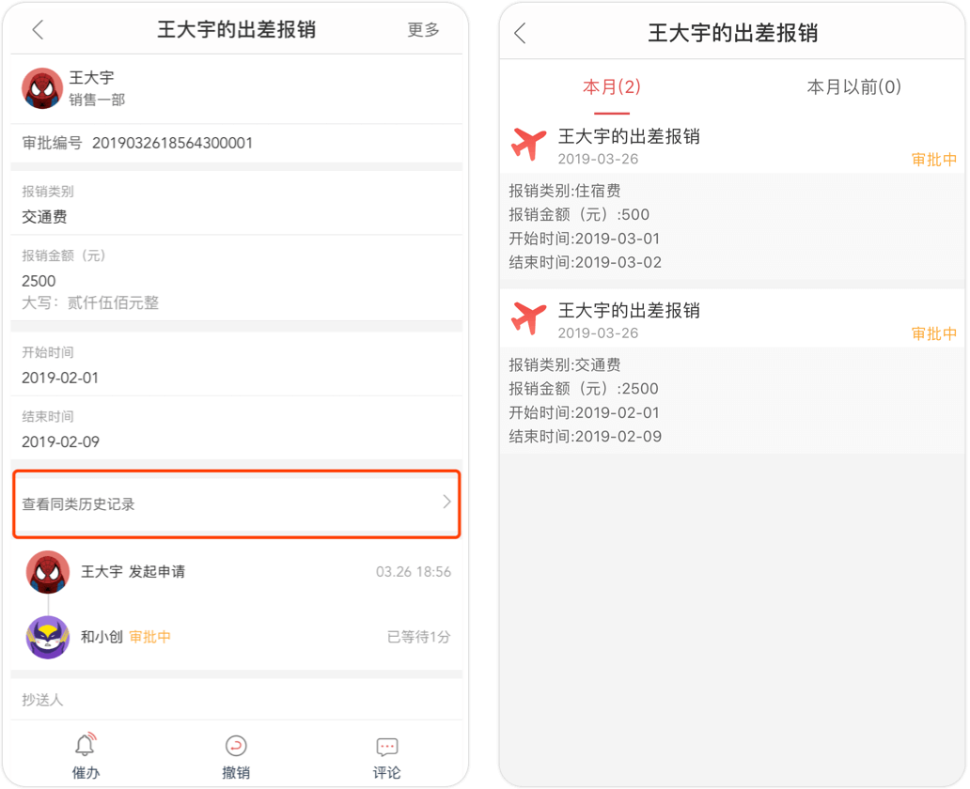The height and width of the screenshot is (789, 970).
Task: Tap the 撤销 withdraw icon
Action: tap(236, 746)
